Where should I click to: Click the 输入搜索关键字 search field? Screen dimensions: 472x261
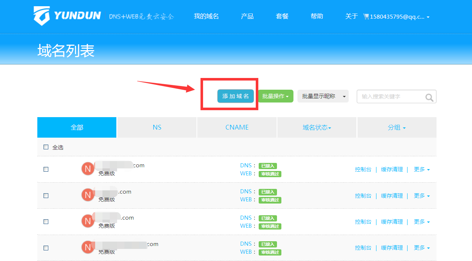pos(390,97)
